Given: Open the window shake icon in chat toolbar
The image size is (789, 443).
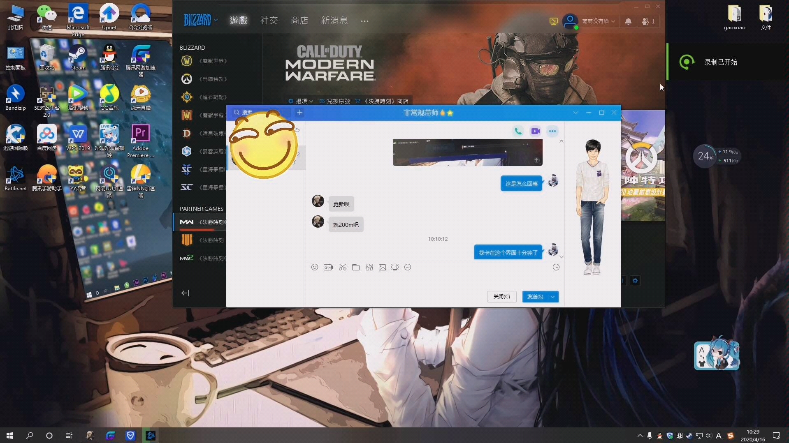Looking at the screenshot, I should 395,267.
